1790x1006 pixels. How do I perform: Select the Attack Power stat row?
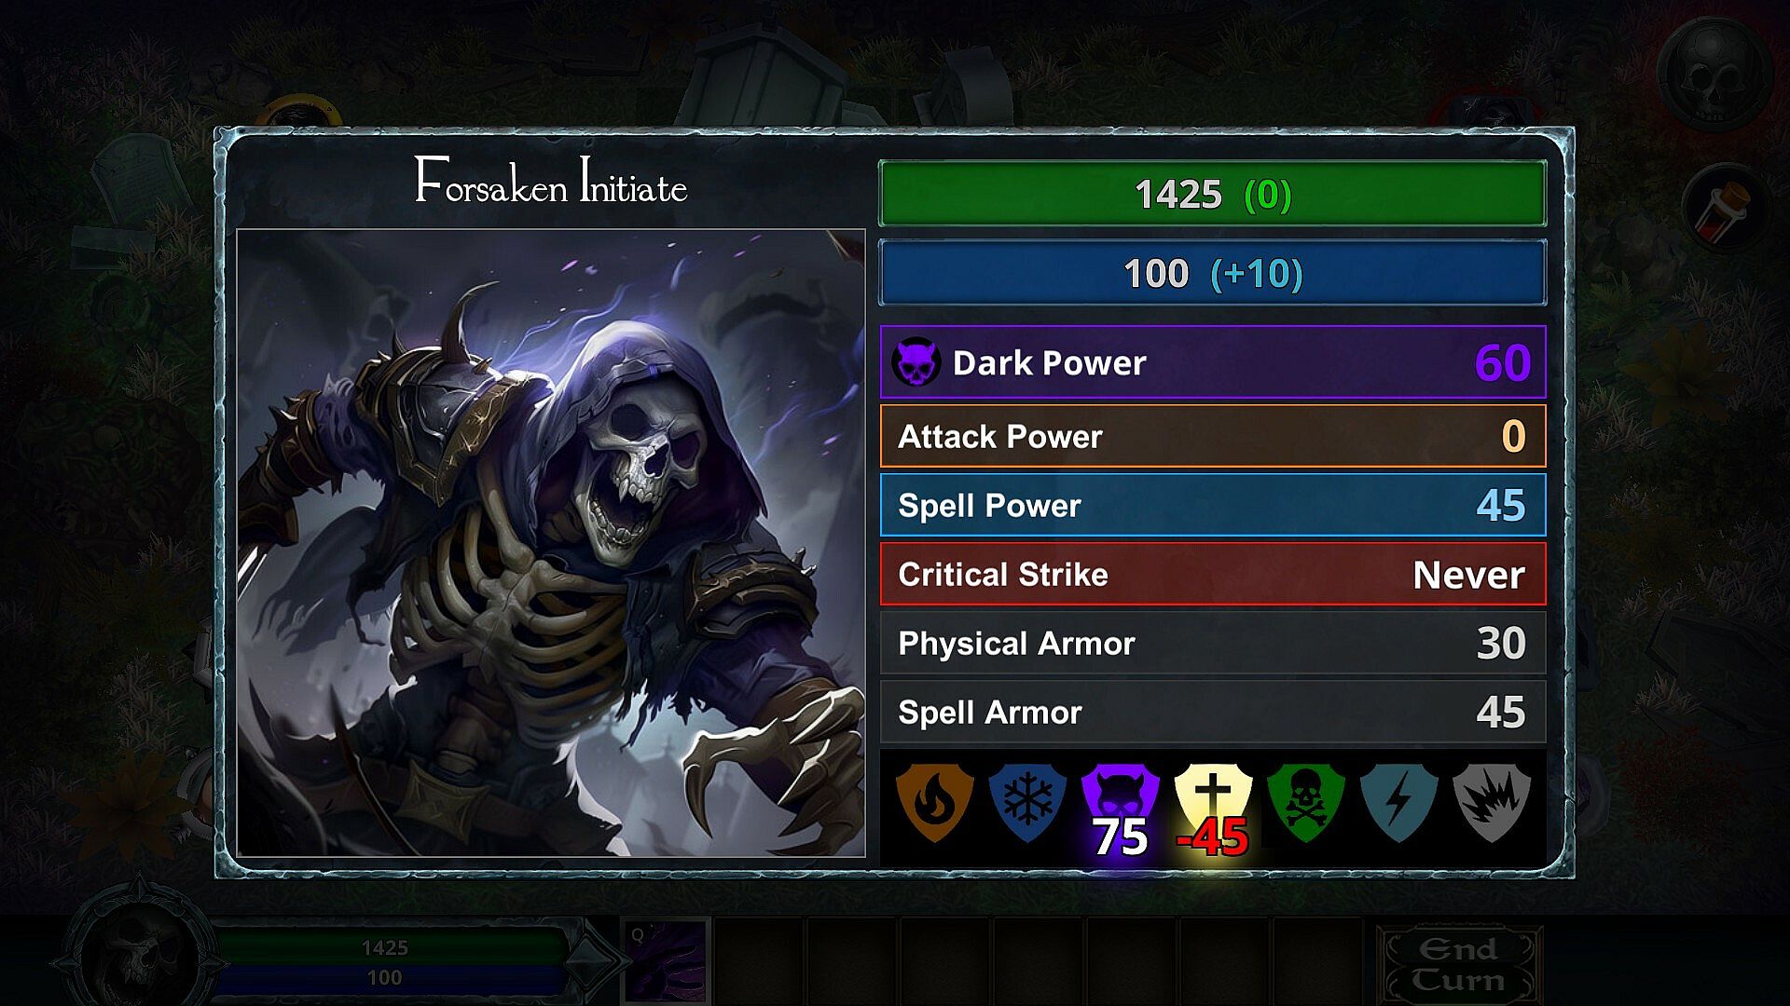coord(1212,436)
